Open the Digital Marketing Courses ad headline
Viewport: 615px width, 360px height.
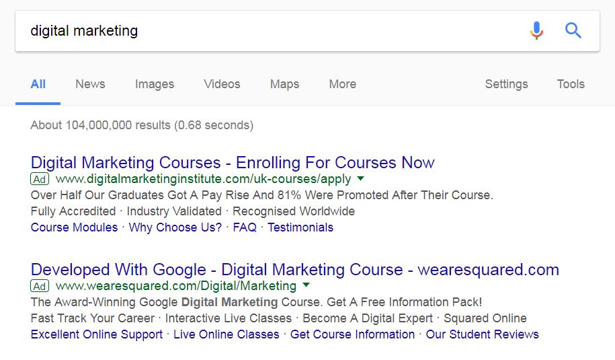point(233,163)
